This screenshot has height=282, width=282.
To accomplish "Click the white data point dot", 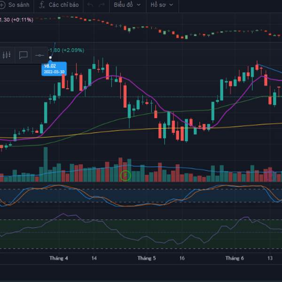I will (x=50, y=57).
